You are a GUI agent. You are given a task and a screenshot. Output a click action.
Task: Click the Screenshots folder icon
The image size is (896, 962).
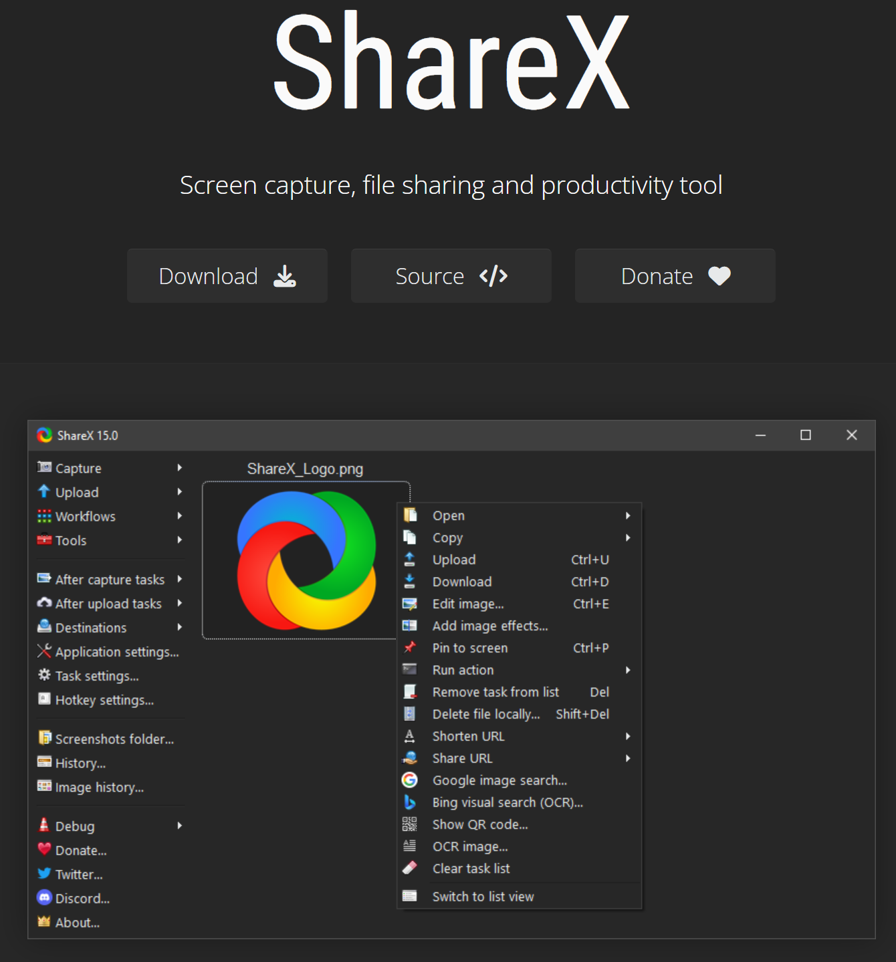coord(44,737)
